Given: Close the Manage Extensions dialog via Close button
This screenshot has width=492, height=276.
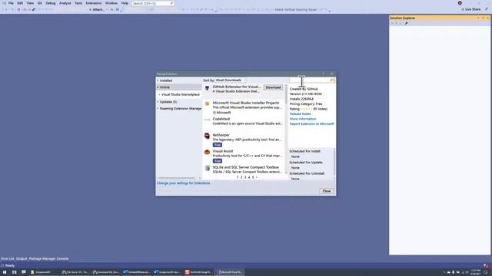Looking at the screenshot, I should 326,191.
